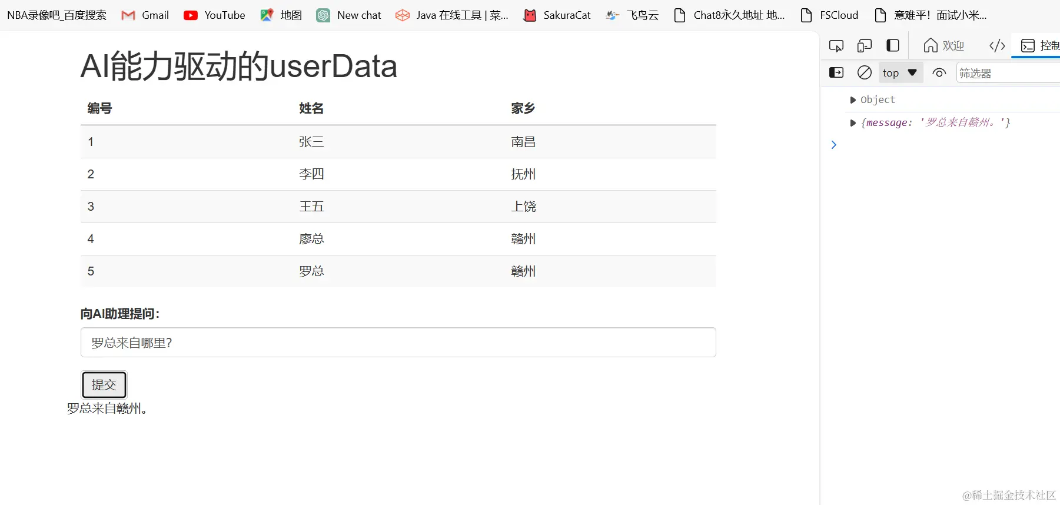Screen dimensions: 1060x505
Task: Click the YouTube play-logo icon
Action: 191,15
